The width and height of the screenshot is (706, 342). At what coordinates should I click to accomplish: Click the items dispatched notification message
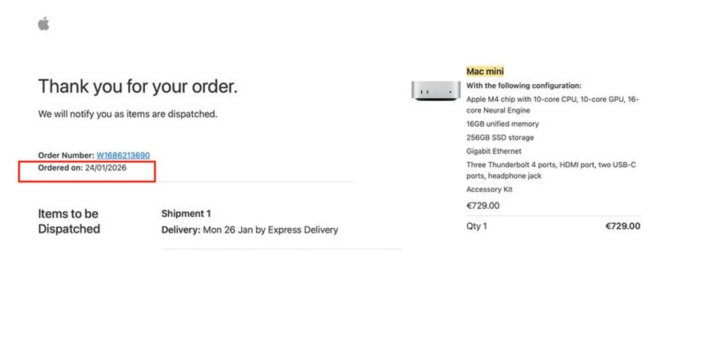pyautogui.click(x=128, y=114)
